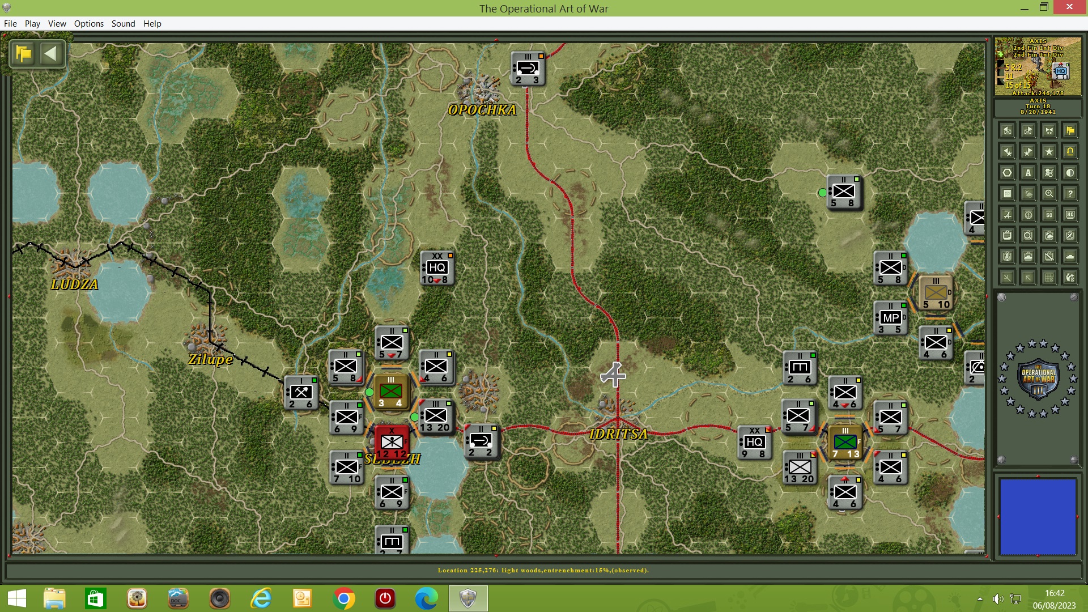1088x612 pixels.
Task: Click the Location 225,276 status bar text
Action: 543,570
